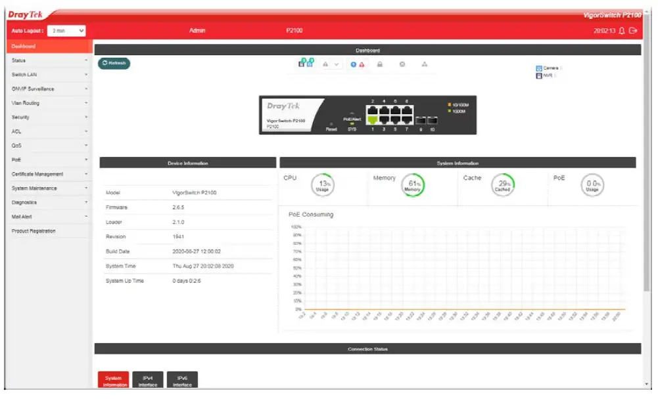
Task: Switch to the IPv4 Interface tab
Action: 148,381
